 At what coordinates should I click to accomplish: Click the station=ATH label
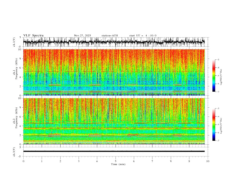[110, 35]
